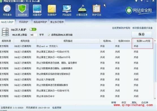
Task: Minimize the 网站安全狗 window
Action: 147,1
